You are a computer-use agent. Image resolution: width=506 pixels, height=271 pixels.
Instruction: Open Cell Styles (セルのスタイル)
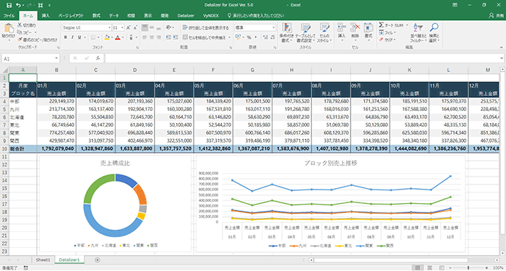324,32
